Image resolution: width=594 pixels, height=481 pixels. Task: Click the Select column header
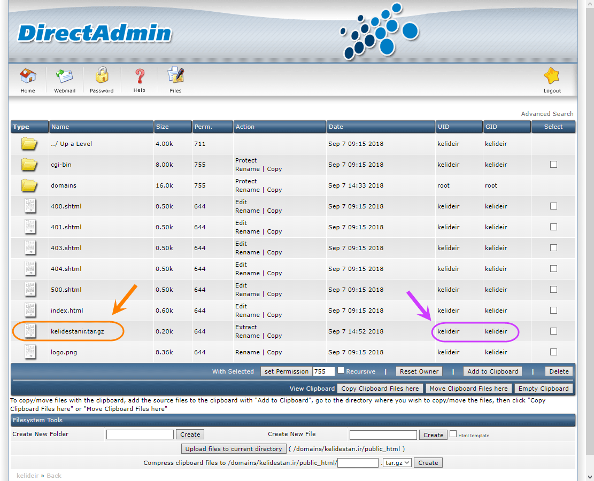coord(553,127)
